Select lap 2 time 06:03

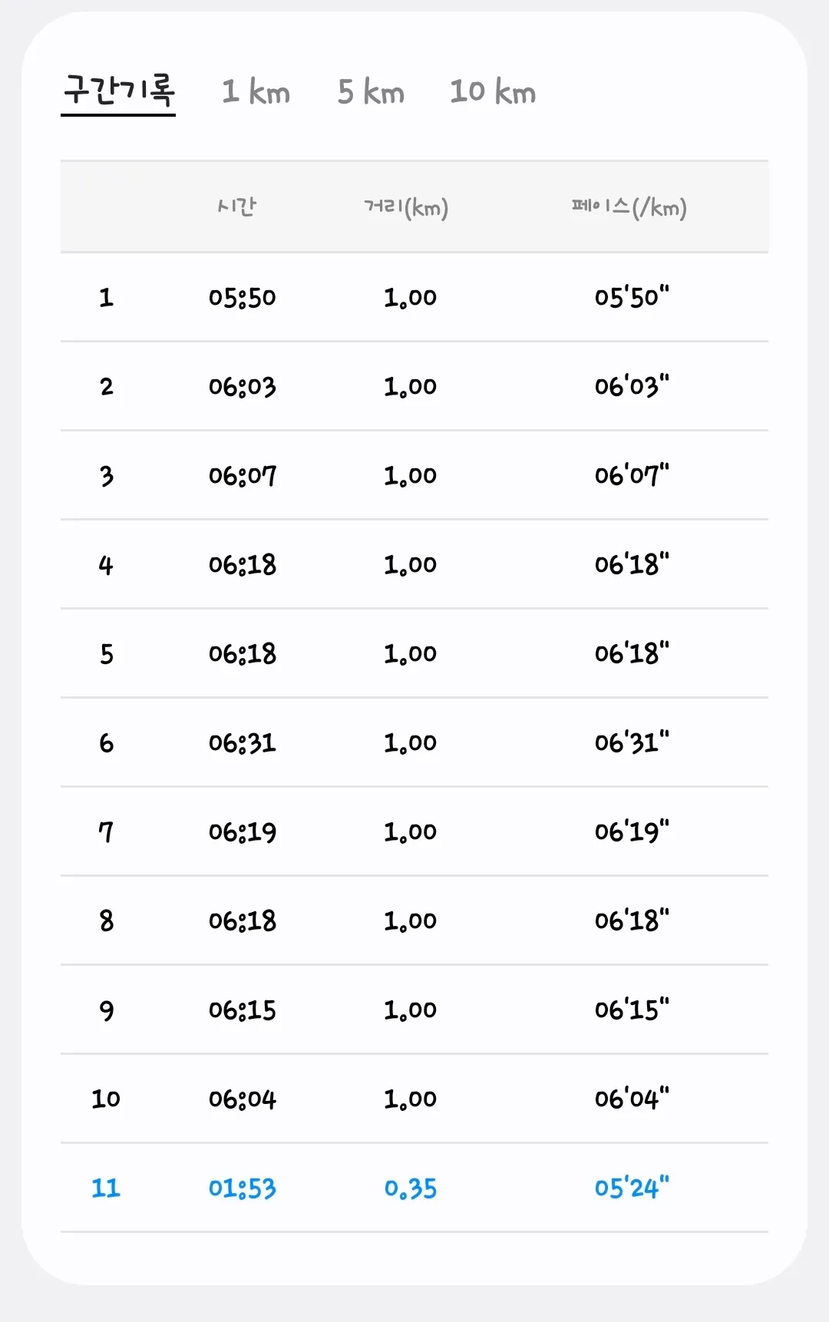243,386
